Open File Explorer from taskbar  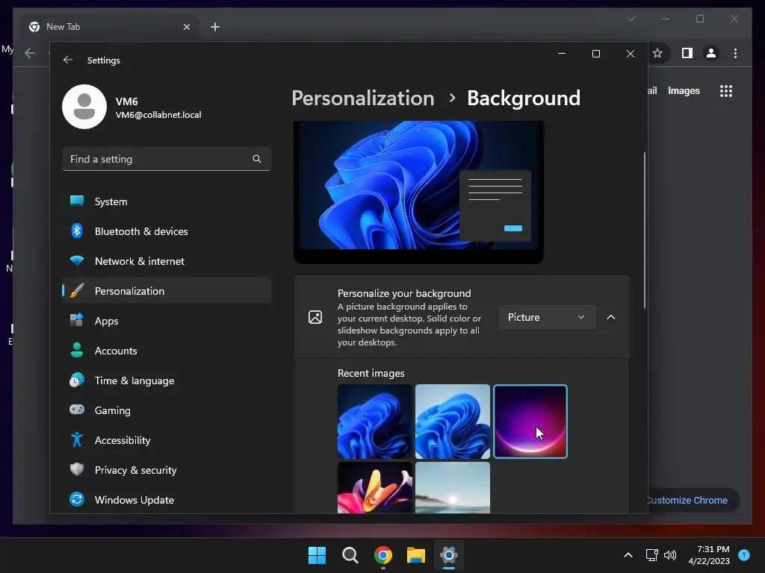[x=416, y=555]
